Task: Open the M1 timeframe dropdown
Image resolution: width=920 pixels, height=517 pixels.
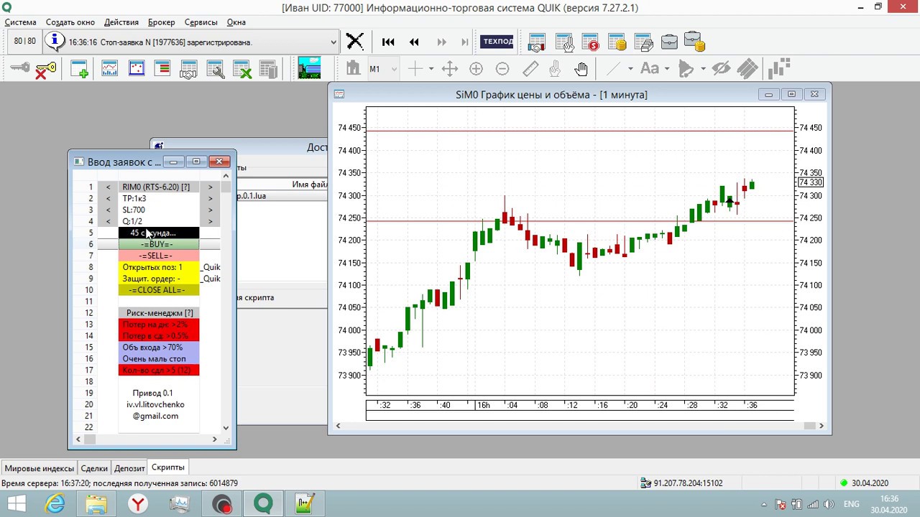Action: coord(384,69)
